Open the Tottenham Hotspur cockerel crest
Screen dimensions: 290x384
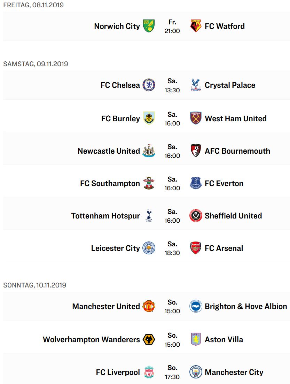pyautogui.click(x=149, y=215)
